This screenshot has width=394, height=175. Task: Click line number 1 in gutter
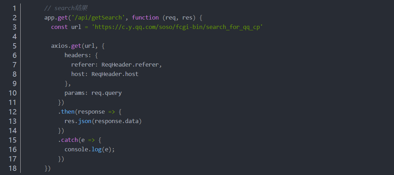click(x=14, y=8)
